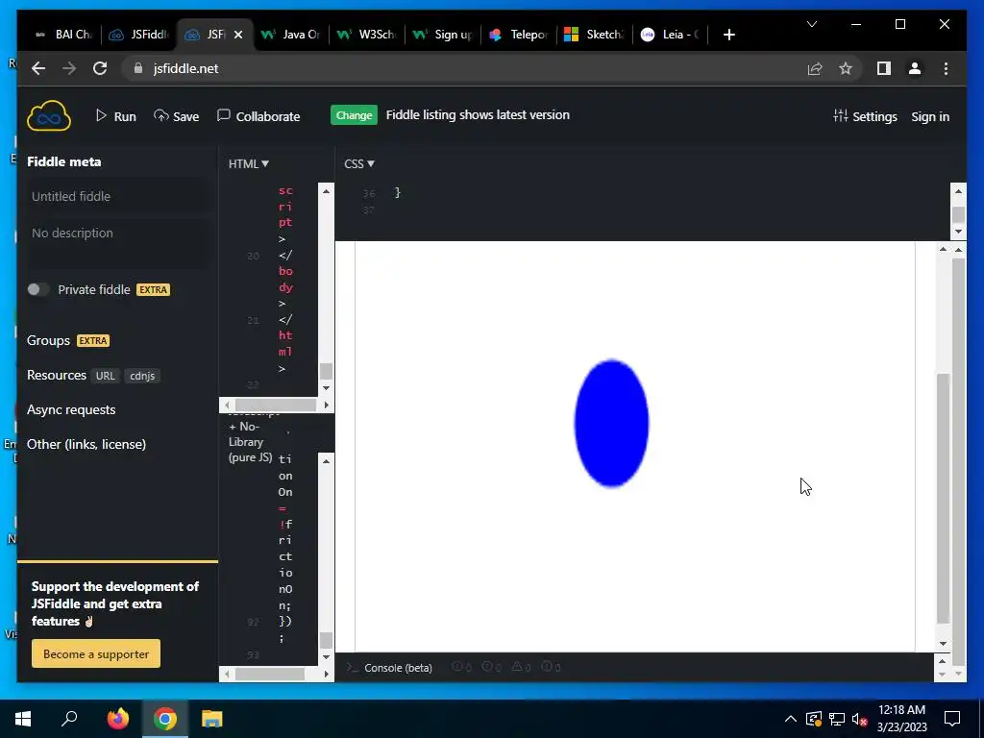This screenshot has height=738, width=984.
Task: Open the Console (beta) panel
Action: pos(398,668)
